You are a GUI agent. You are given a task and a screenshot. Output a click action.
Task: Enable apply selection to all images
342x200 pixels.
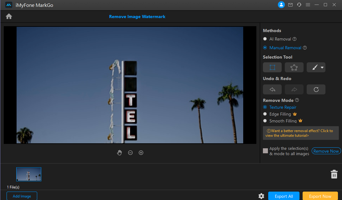click(265, 151)
